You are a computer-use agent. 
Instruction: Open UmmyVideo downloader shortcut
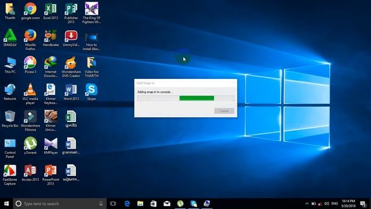click(x=71, y=38)
